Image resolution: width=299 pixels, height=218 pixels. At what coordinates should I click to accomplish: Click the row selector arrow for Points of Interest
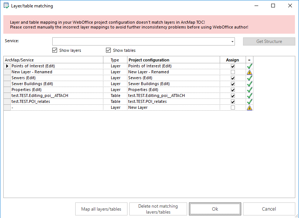[7, 66]
